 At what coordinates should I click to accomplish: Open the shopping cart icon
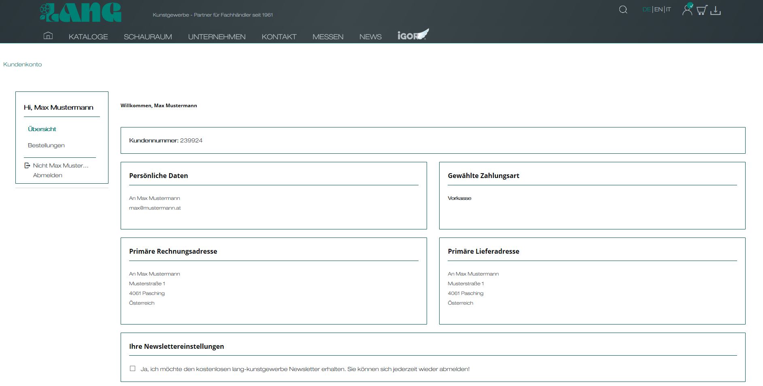[x=701, y=10]
